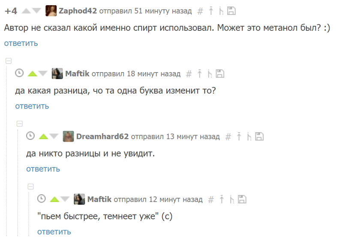Image resolution: width=343 pixels, height=242 pixels.
Task: Upvote Maftik's comment sent 18 minutes ago
Action: tap(32, 74)
